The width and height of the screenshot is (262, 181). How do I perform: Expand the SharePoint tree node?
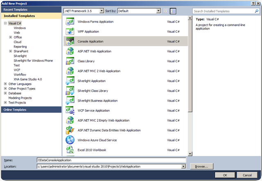10,51
